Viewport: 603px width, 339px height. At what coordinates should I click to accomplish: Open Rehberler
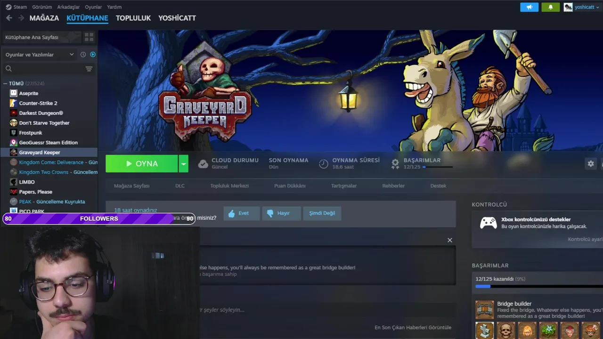point(393,186)
